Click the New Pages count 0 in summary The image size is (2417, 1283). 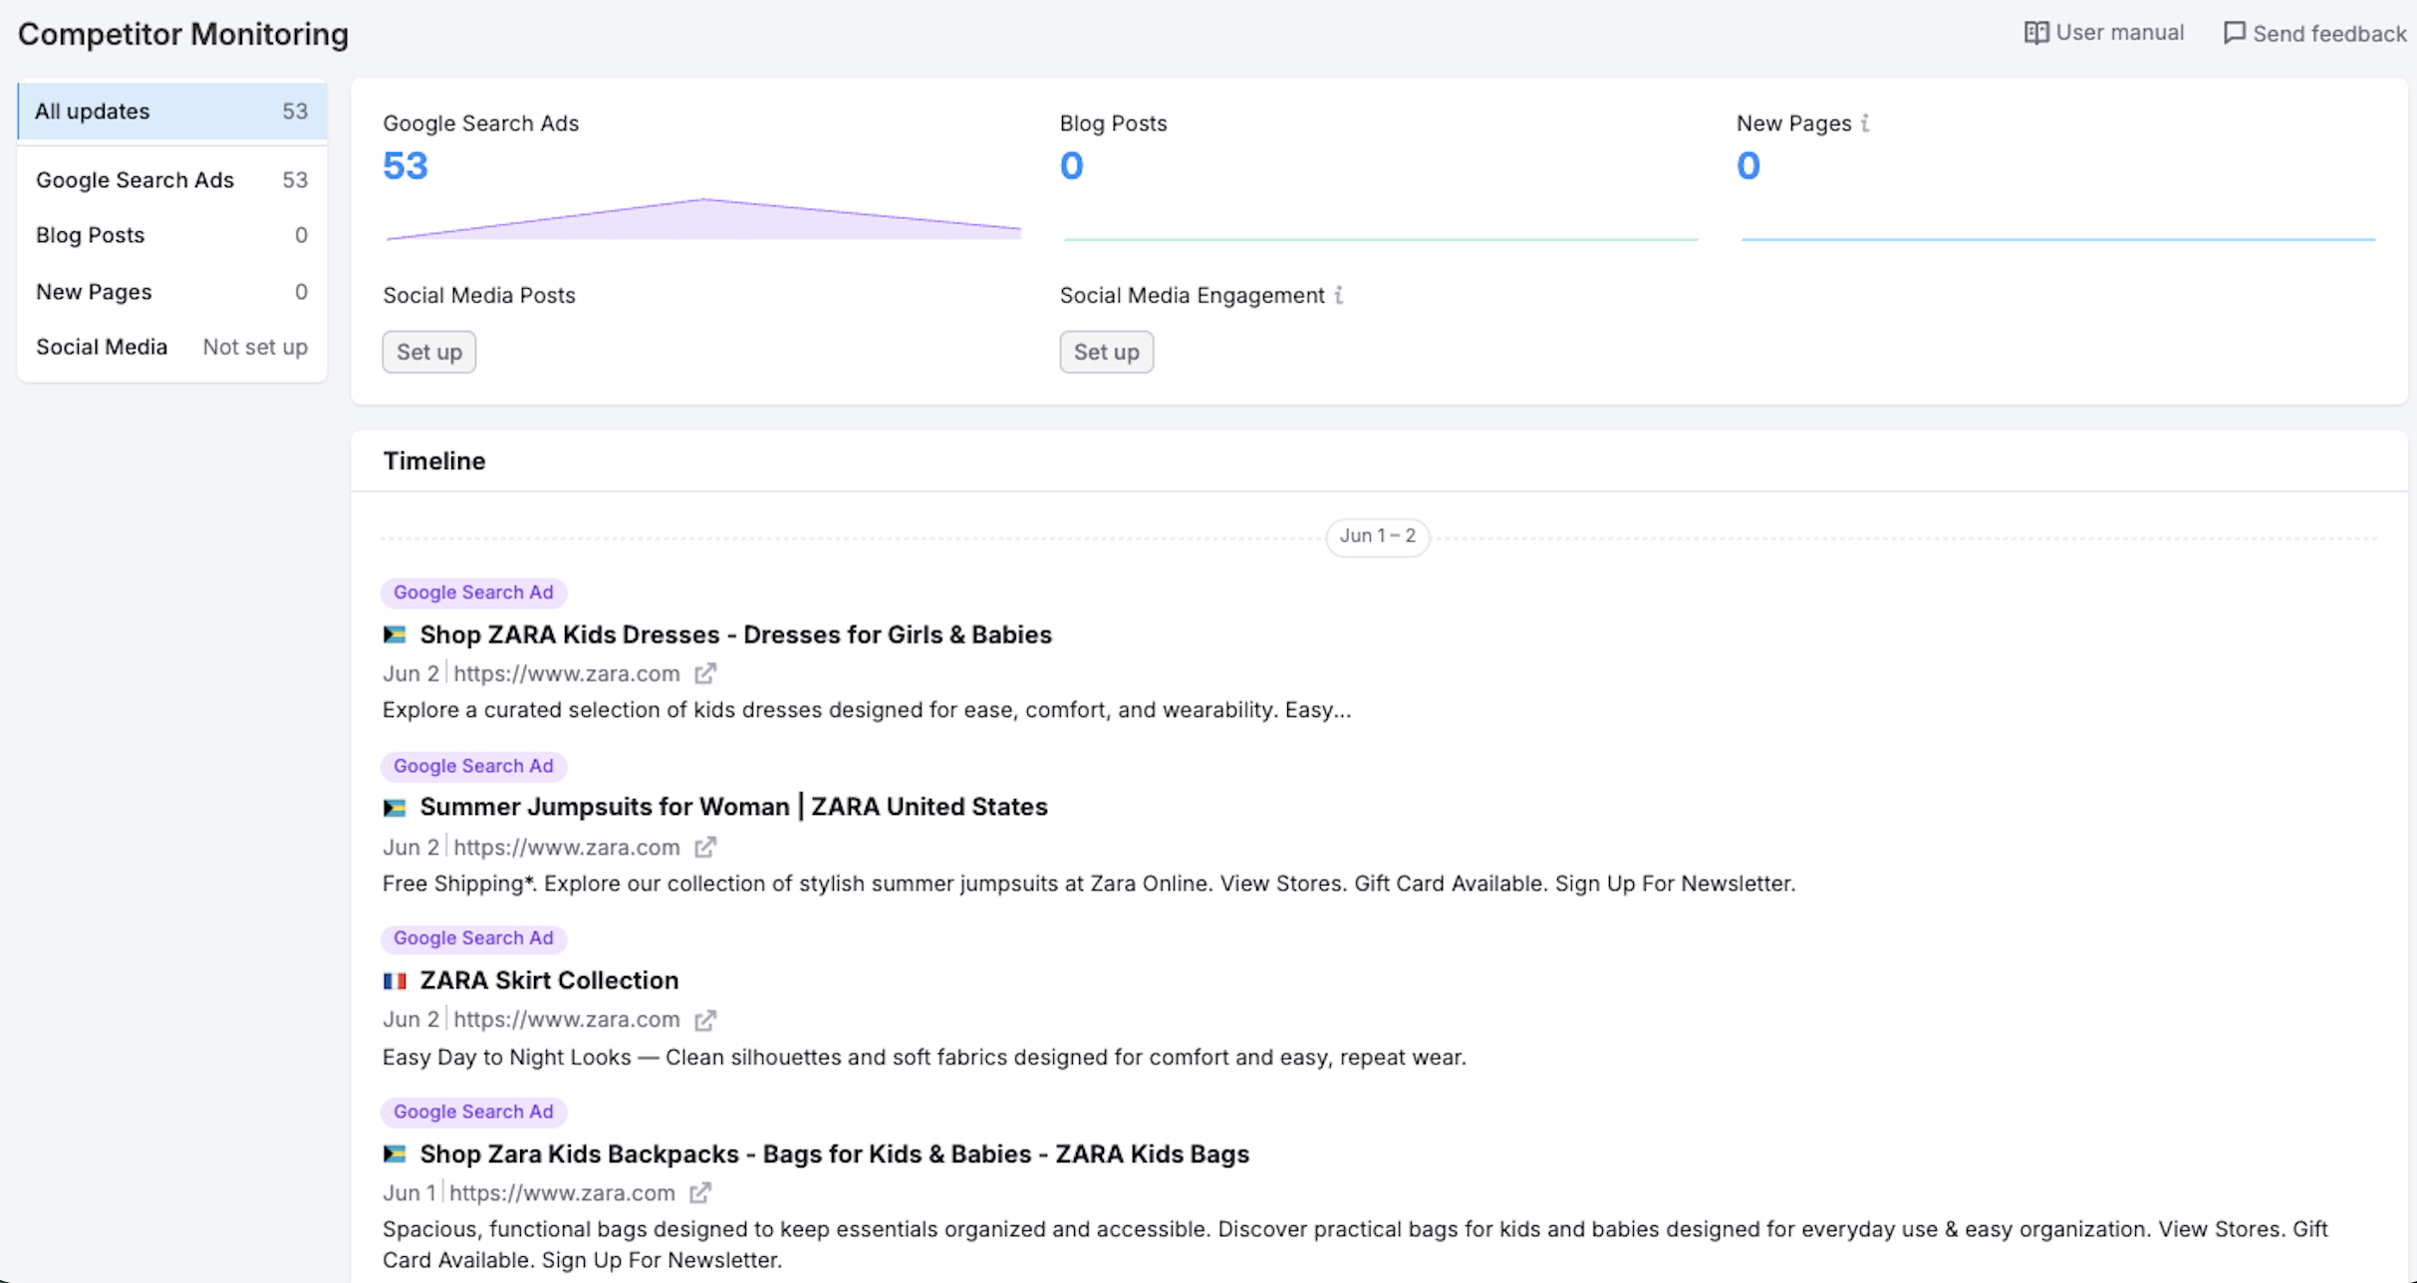pyautogui.click(x=1748, y=165)
